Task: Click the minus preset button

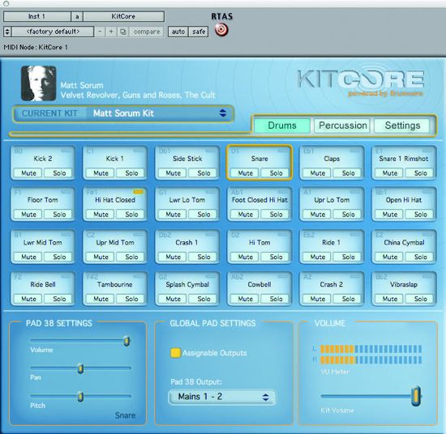Action: 100,32
